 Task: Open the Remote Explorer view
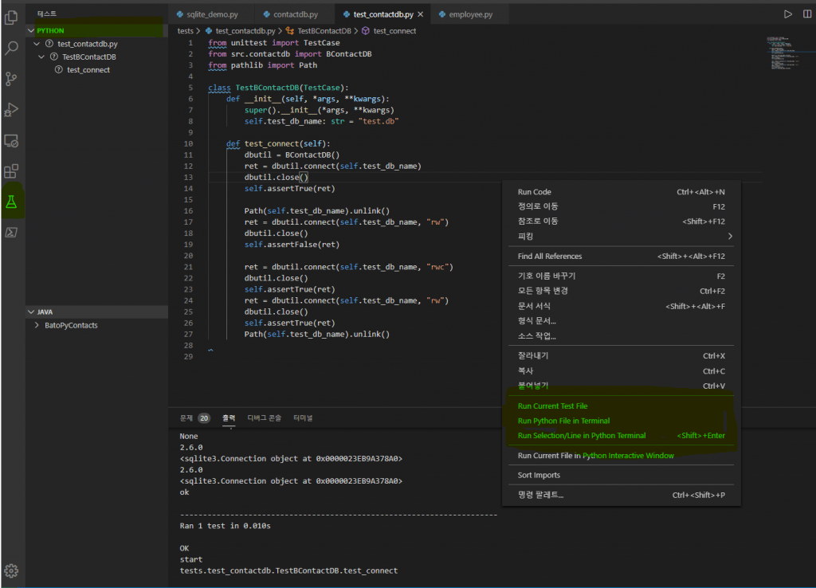point(12,140)
